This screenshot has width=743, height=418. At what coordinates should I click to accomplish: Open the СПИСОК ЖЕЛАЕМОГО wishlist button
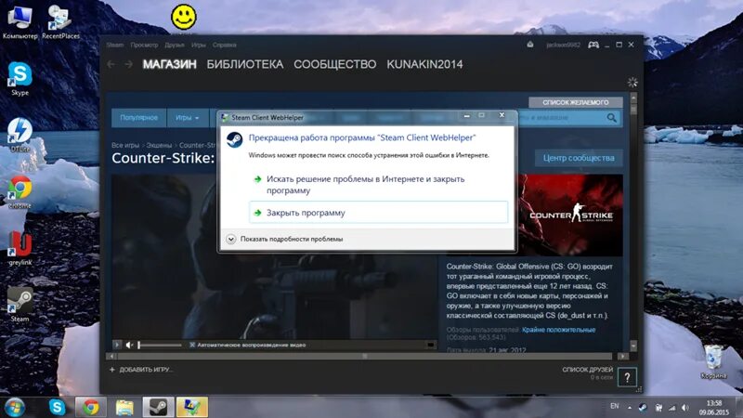click(x=576, y=102)
